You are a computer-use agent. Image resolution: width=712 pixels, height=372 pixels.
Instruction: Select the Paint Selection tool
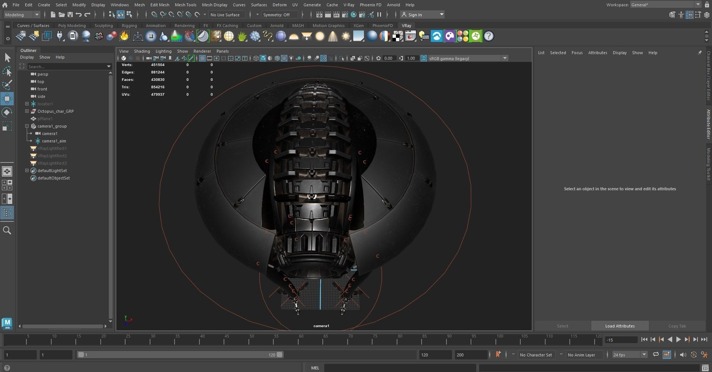point(7,85)
